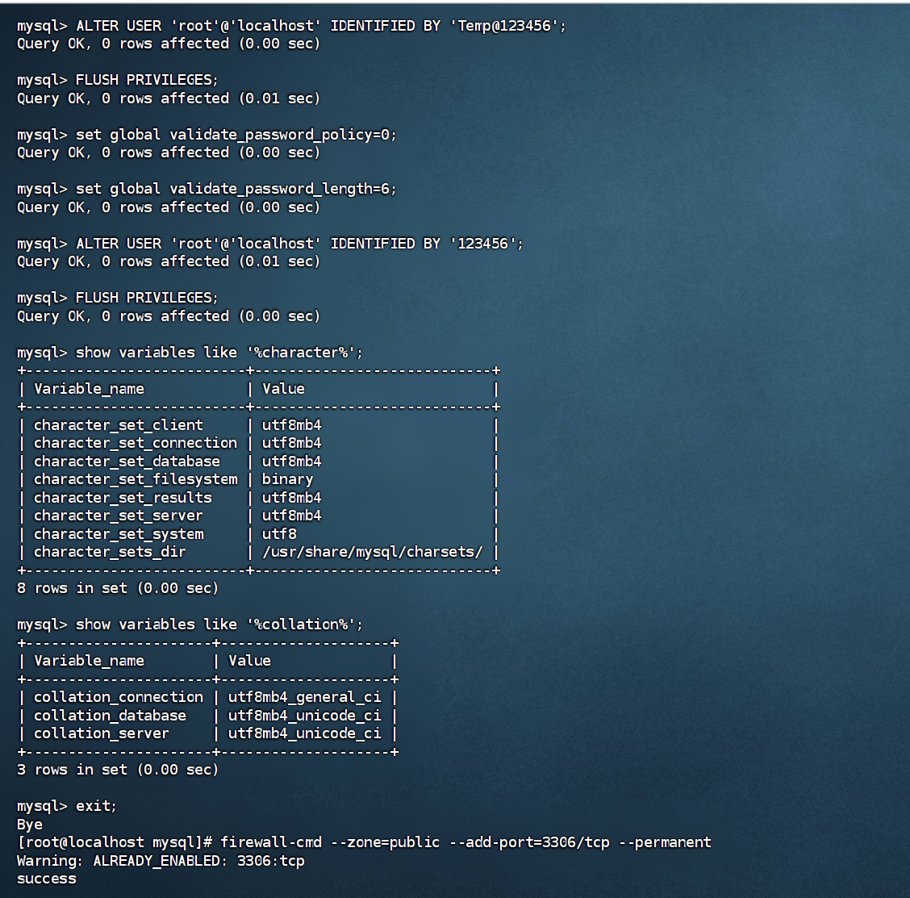Click the 'binary' value
Viewport: 910px width, 898px height.
pyautogui.click(x=287, y=479)
